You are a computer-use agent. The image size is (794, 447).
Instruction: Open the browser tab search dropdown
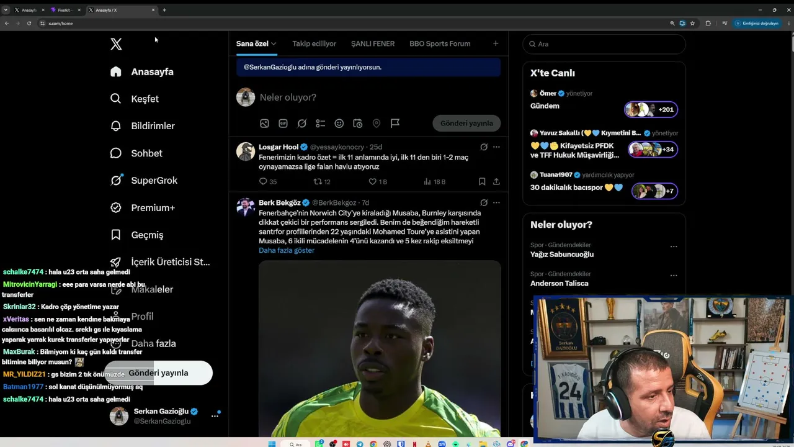pos(6,10)
